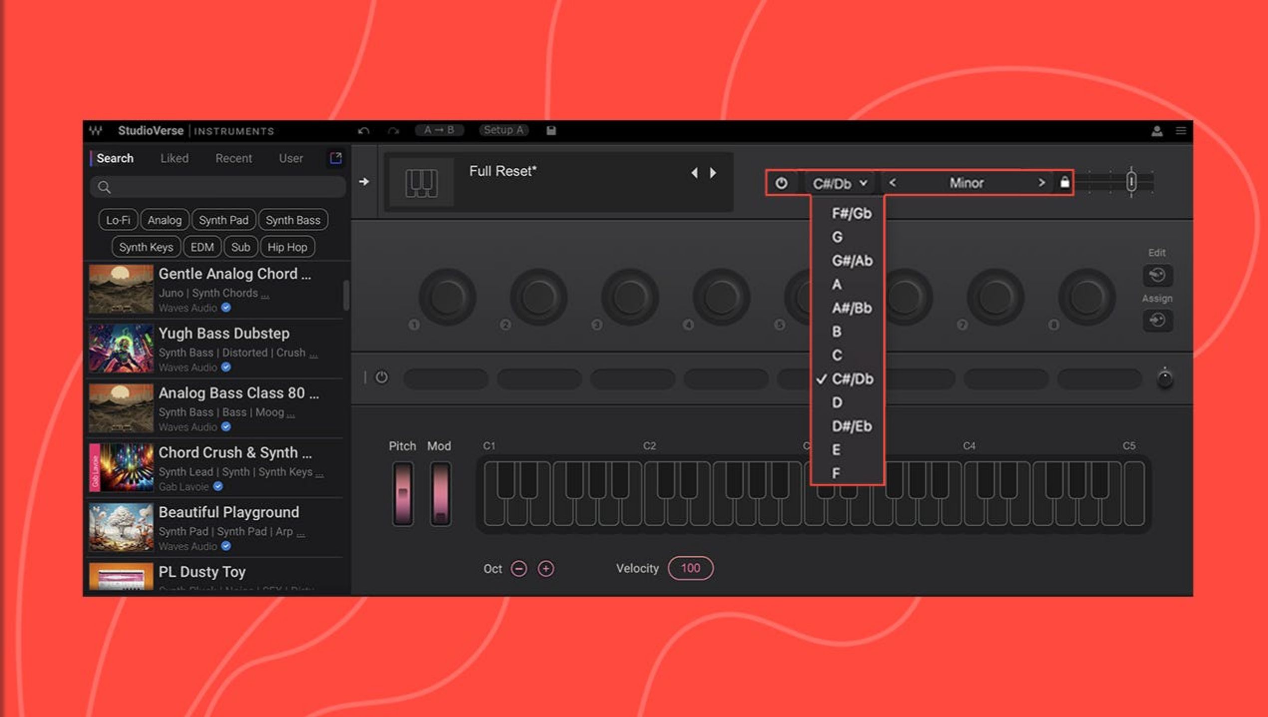
Task: Go to next preset with right triangle
Action: click(x=713, y=173)
